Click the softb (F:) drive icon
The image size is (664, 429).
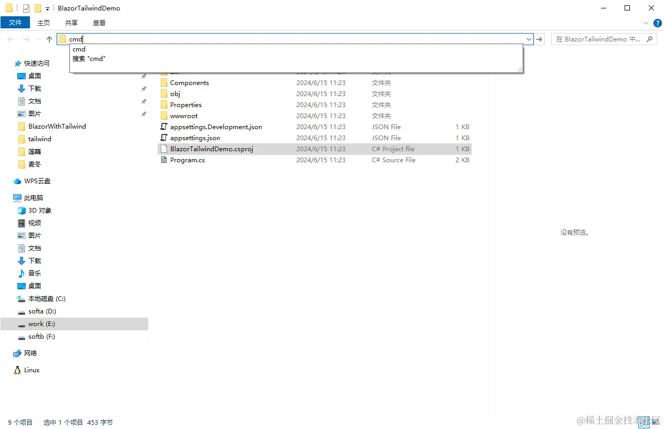(22, 337)
